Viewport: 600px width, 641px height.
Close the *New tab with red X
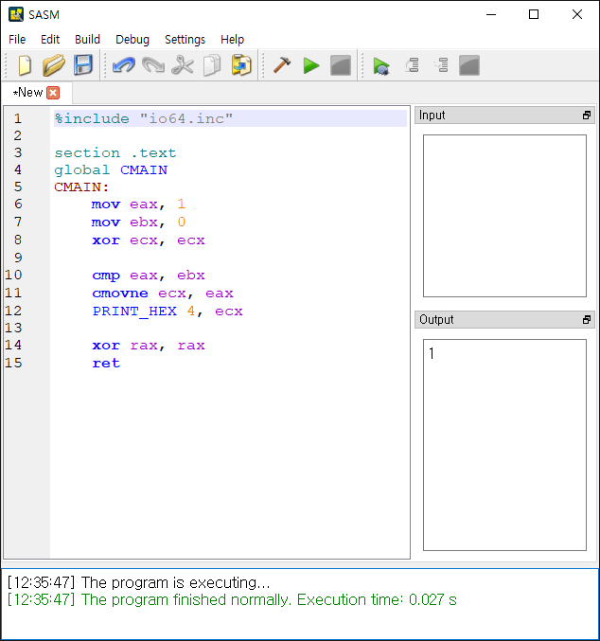coord(53,93)
